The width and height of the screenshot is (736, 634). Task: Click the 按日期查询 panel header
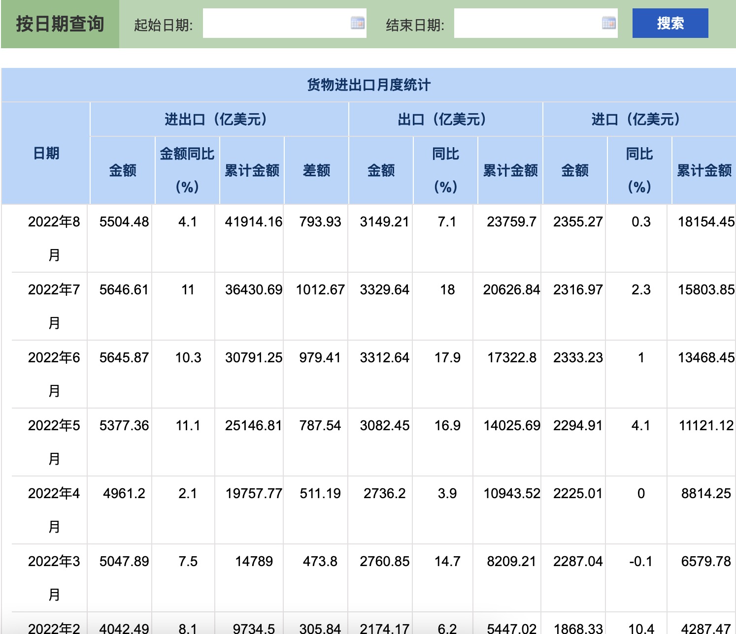click(59, 23)
